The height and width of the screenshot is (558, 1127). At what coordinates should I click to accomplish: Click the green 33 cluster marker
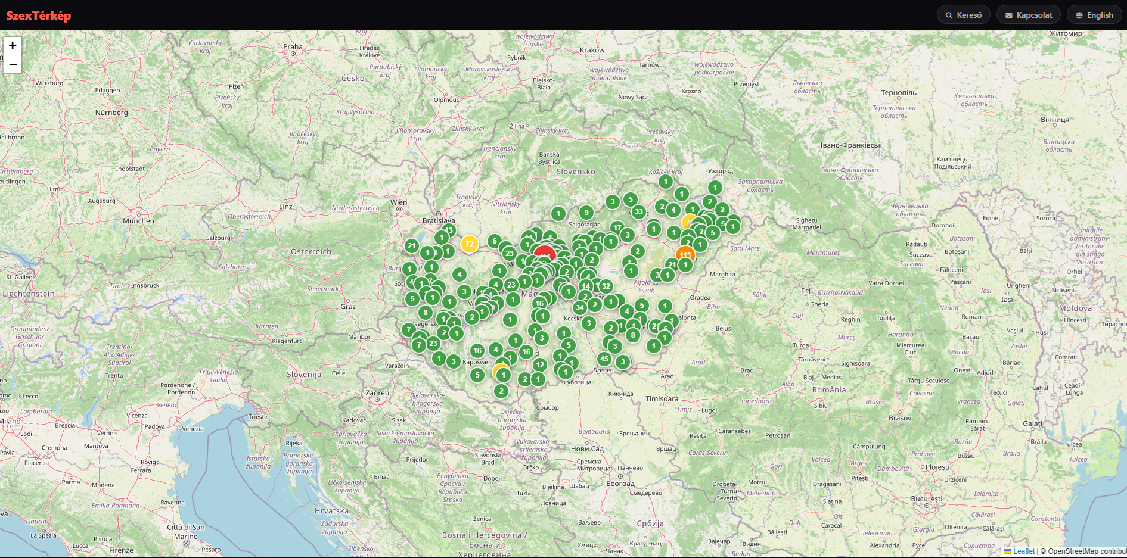[x=639, y=212]
